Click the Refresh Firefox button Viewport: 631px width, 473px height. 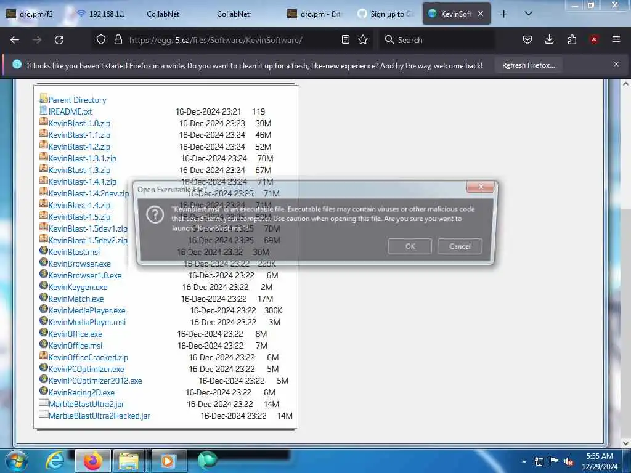tap(528, 65)
